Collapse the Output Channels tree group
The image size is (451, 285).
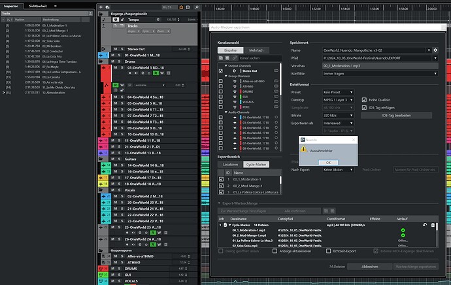[225, 66]
